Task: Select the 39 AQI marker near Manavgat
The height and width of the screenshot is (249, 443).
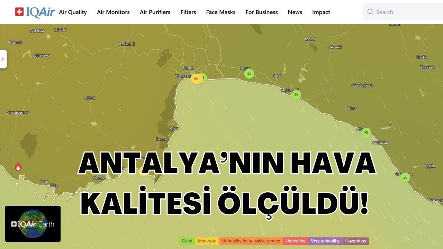Action: (296, 95)
